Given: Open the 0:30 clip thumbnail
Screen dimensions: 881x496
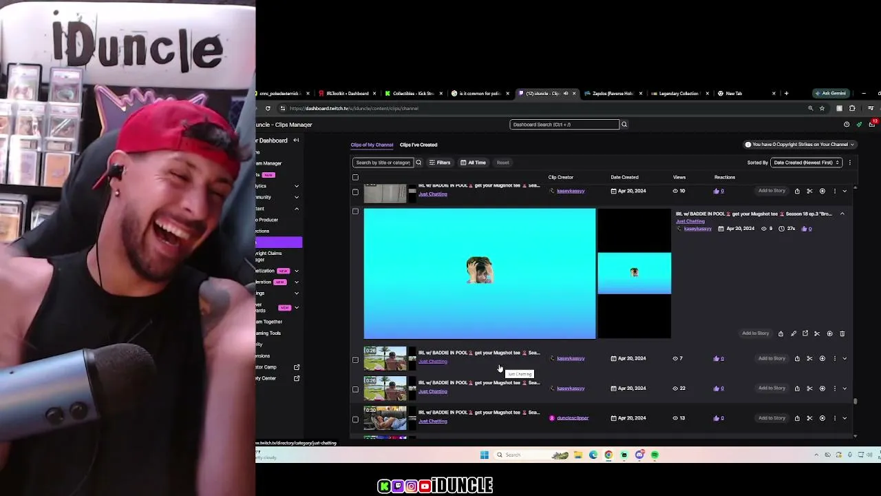Looking at the screenshot, I should [x=385, y=418].
